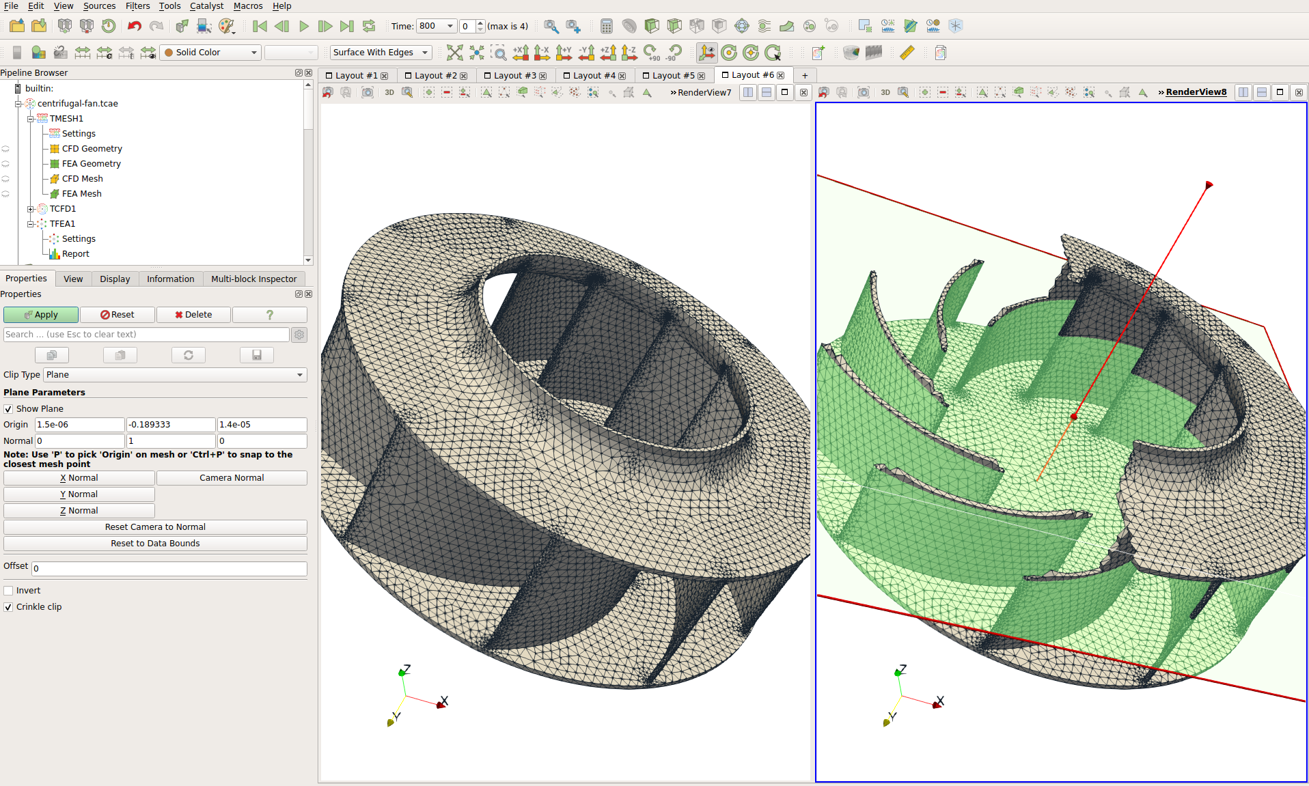
Task: Switch to the Information tab
Action: [170, 279]
